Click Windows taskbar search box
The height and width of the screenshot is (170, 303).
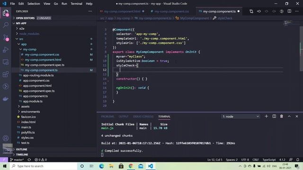tap(44, 166)
